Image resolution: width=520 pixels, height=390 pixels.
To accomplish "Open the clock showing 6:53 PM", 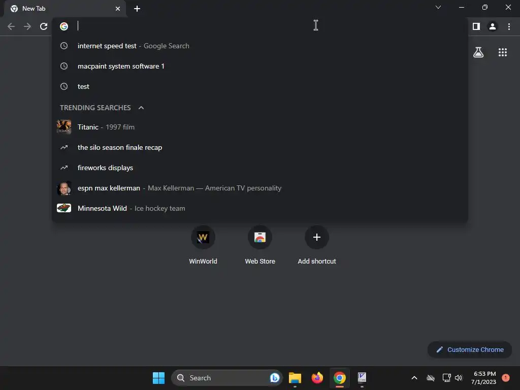I will pos(484,378).
